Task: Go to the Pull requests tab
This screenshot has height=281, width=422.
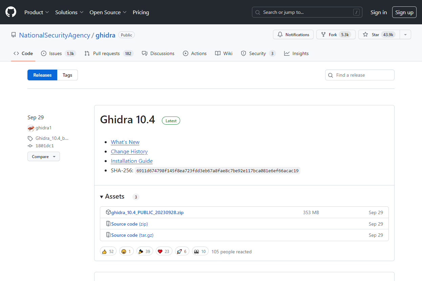Action: pyautogui.click(x=109, y=53)
